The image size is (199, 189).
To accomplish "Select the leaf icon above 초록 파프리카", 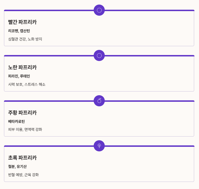I will pos(99,146).
